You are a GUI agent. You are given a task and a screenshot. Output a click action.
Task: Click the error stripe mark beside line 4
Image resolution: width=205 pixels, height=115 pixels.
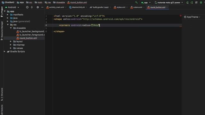(x=181, y=27)
